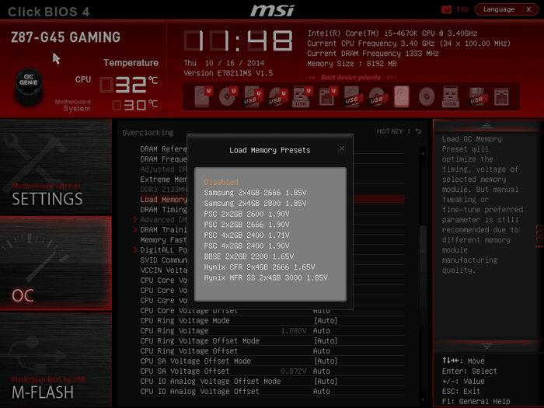Viewport: 544px width, 408px height.
Task: Open CPU Ring Voltage Mode [Auto] dropdown
Action: coord(326,320)
